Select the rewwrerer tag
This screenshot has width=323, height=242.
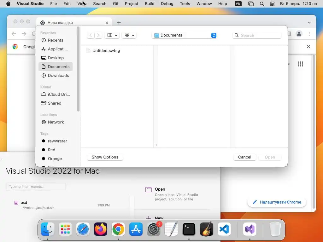56,141
